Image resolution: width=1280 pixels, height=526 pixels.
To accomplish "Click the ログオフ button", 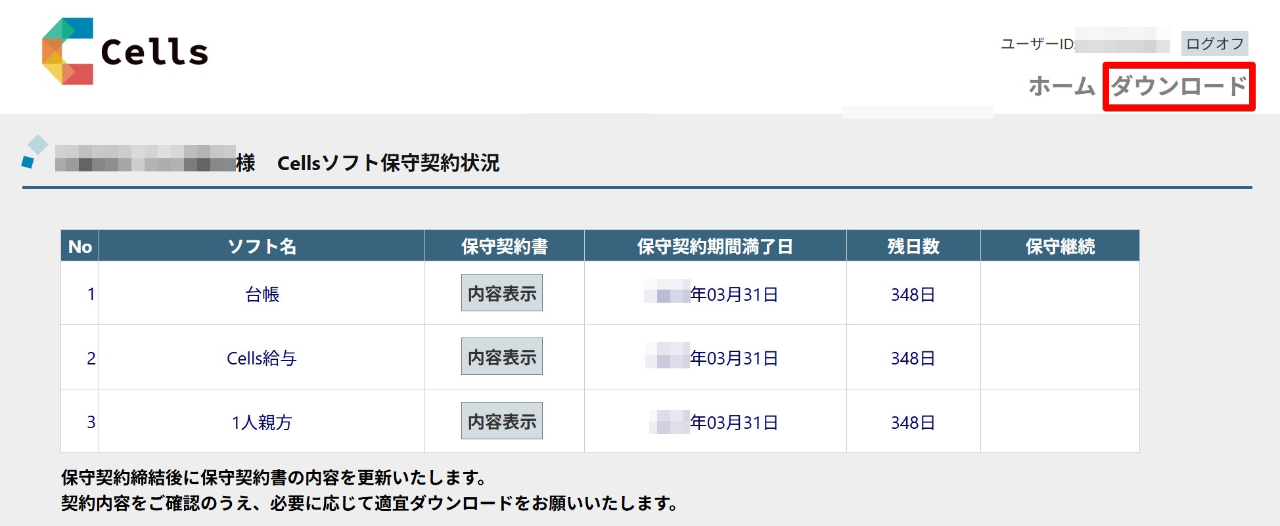I will (1214, 44).
